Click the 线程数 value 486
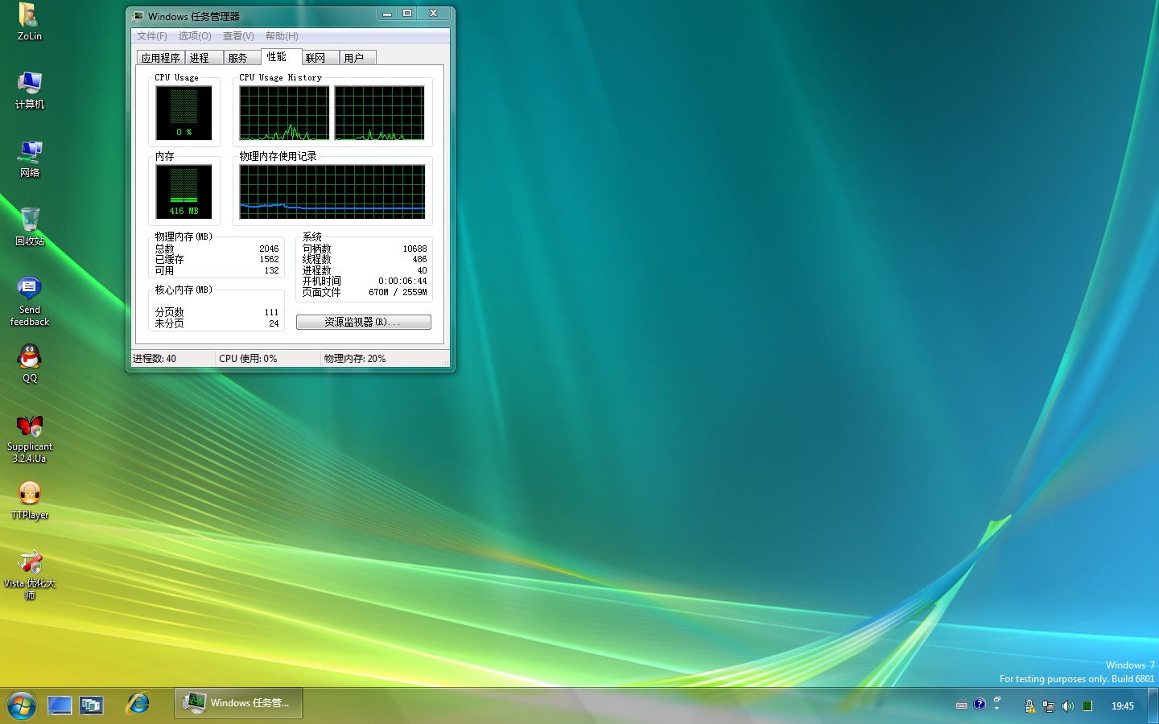 (x=419, y=259)
